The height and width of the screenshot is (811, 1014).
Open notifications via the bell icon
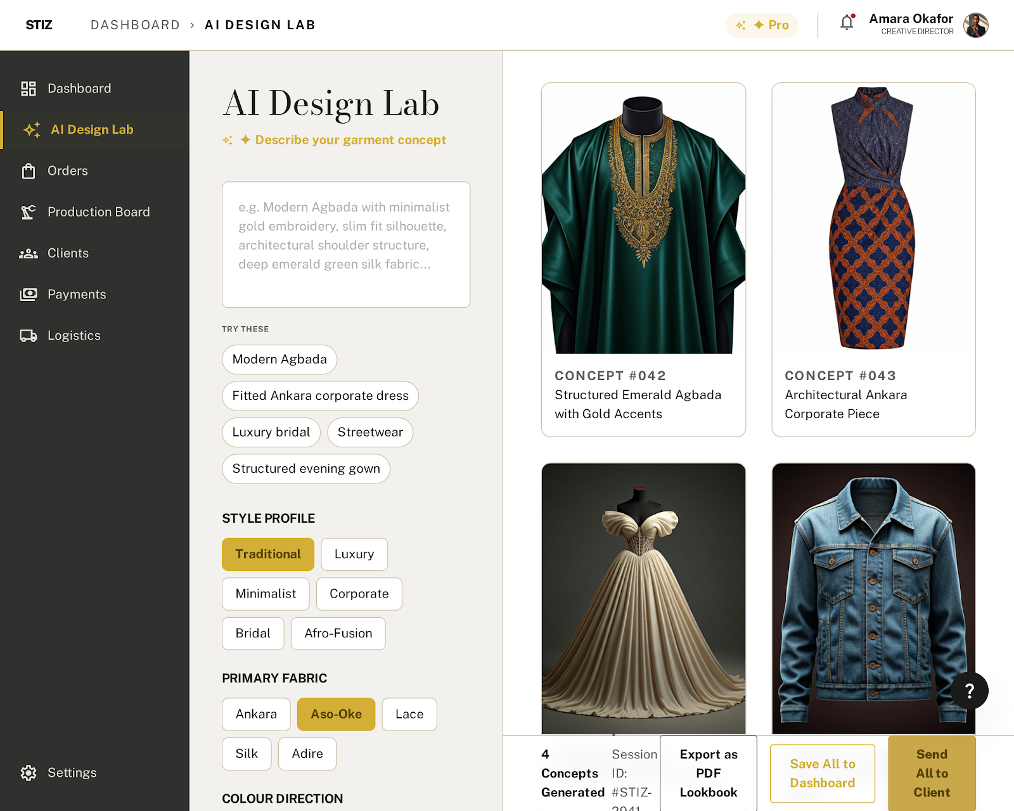click(847, 22)
